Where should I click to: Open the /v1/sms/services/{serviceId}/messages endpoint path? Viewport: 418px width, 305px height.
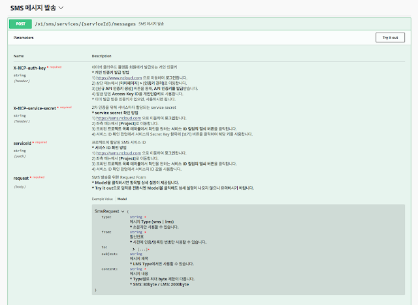coord(86,24)
